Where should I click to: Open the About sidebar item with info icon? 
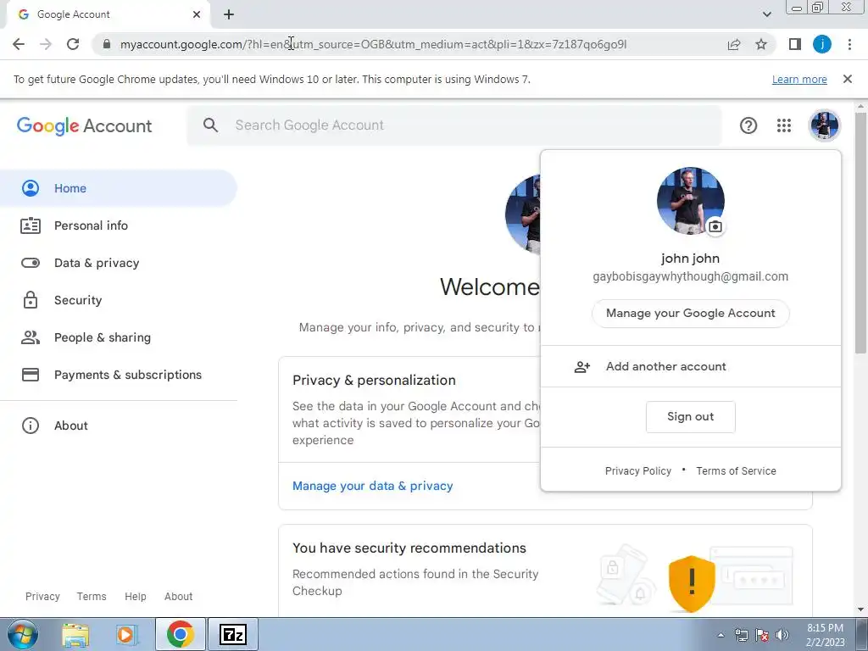[x=119, y=426]
